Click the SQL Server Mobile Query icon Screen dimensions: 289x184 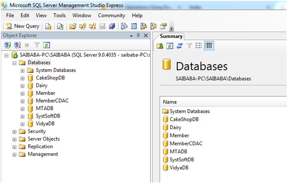pyautogui.click(x=60, y=26)
